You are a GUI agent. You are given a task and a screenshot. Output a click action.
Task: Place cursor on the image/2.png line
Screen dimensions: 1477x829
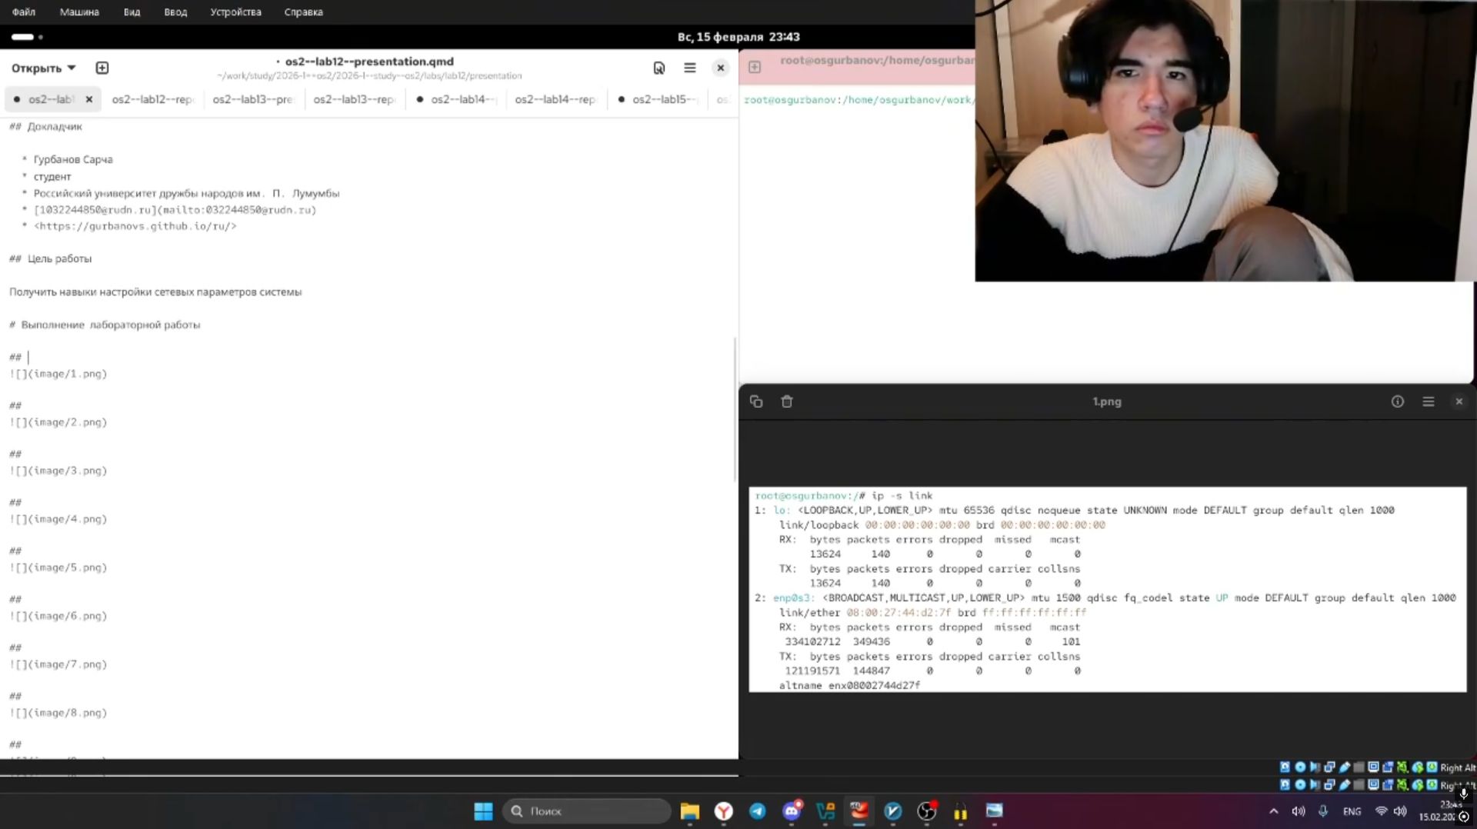(x=58, y=422)
